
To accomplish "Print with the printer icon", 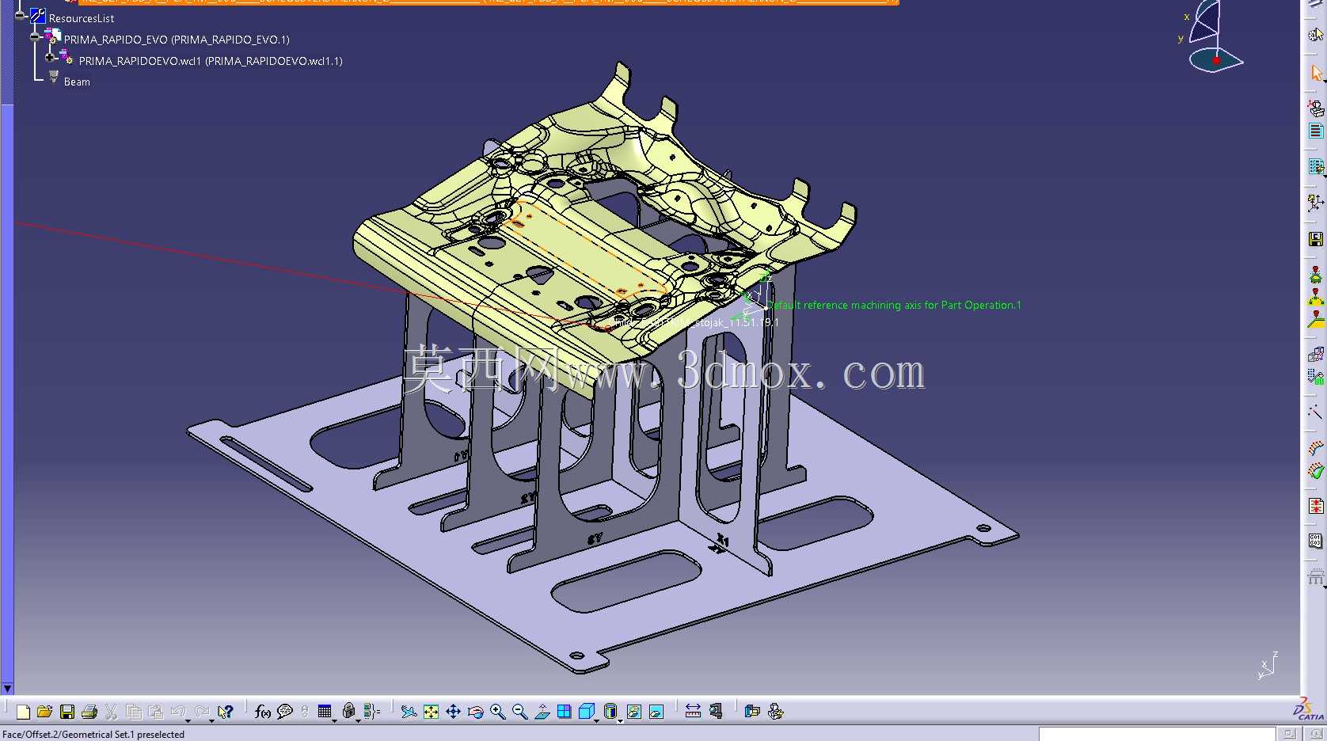I will [89, 712].
